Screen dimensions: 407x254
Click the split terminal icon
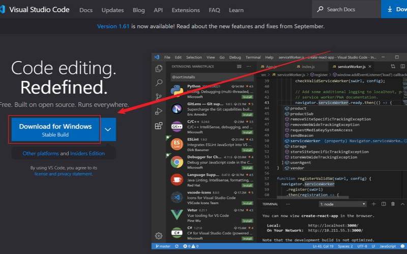pos(384,204)
